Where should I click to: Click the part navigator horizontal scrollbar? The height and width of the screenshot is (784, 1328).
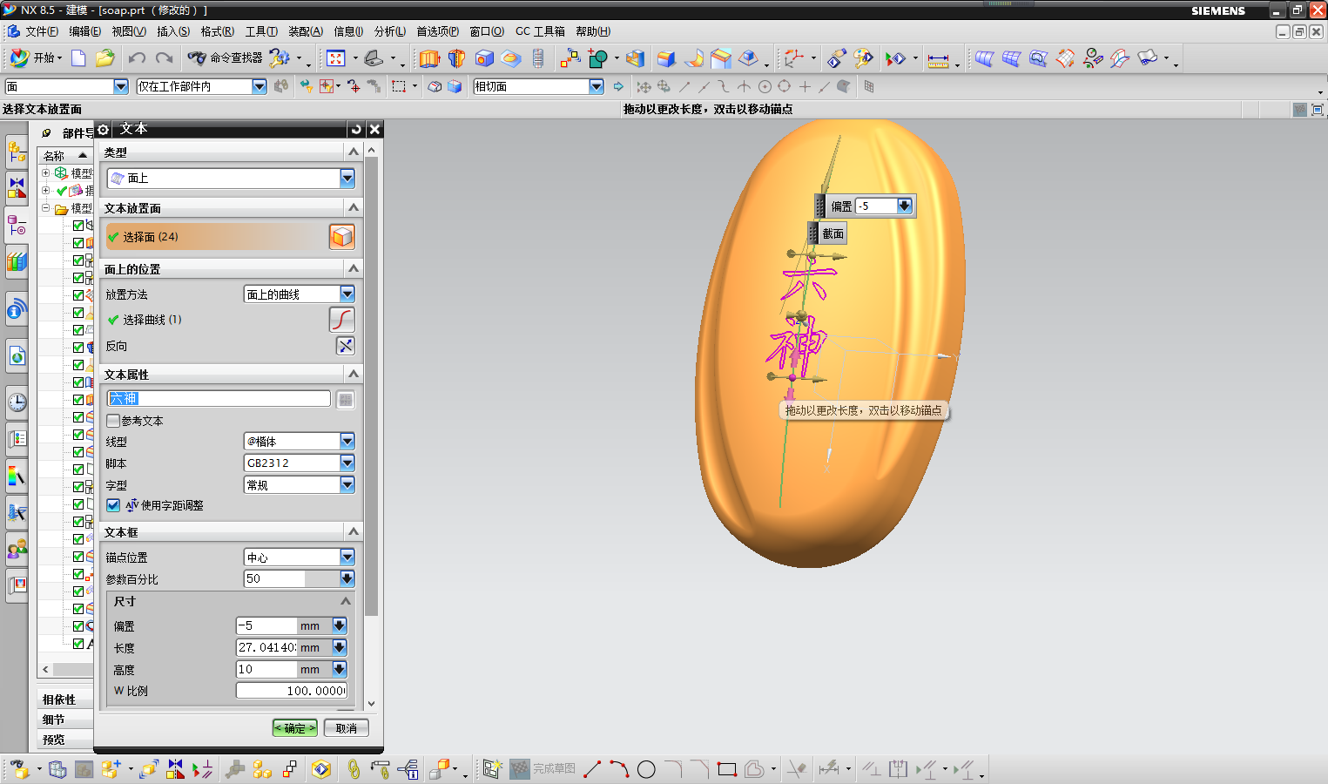(73, 669)
